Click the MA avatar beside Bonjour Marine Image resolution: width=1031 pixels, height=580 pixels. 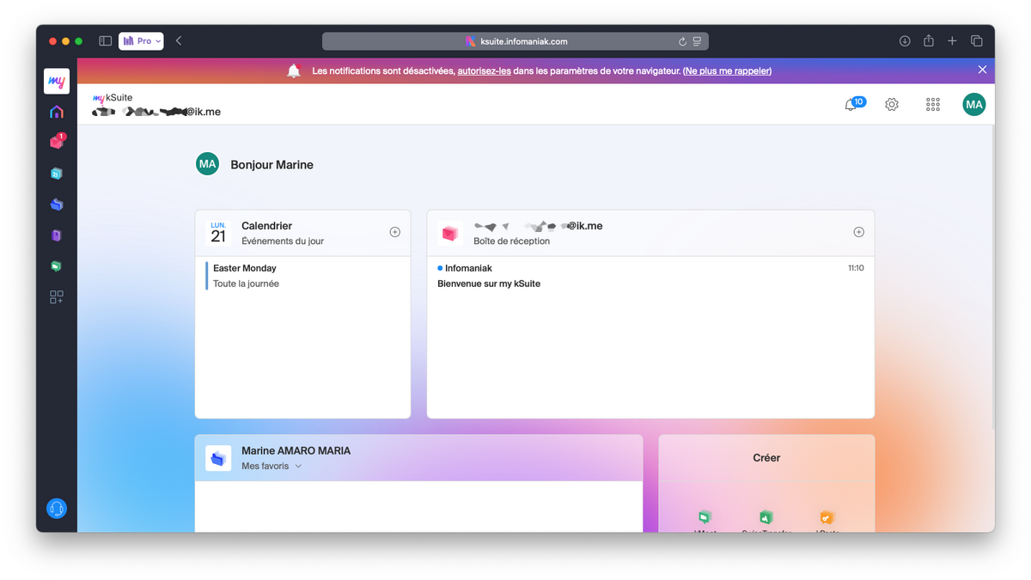click(207, 164)
